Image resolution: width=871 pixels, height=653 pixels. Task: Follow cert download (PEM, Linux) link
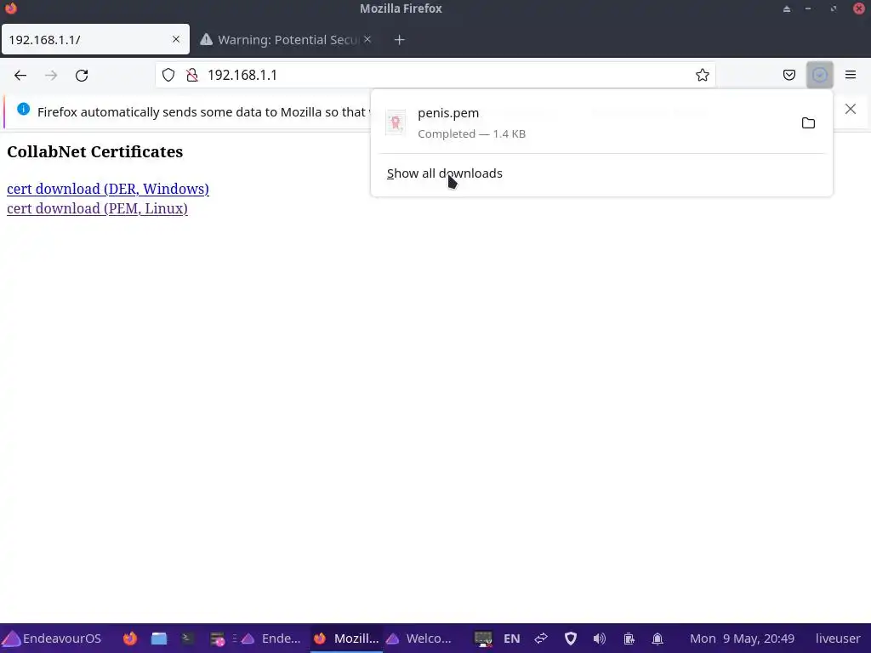[x=97, y=208]
